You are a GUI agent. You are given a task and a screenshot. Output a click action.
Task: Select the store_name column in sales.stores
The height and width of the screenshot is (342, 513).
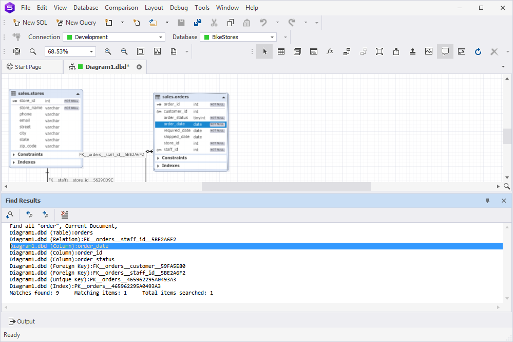click(46, 108)
